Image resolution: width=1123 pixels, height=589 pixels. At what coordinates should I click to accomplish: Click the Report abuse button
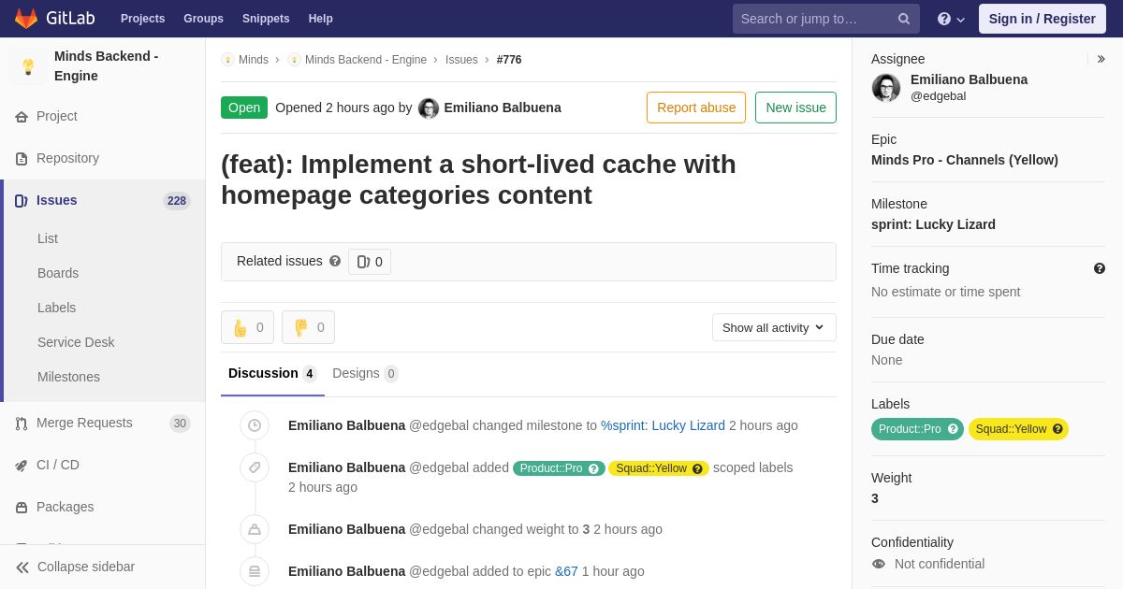pyautogui.click(x=696, y=108)
